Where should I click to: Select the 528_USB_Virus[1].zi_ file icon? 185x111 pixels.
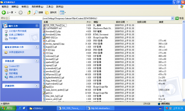tap(44, 25)
